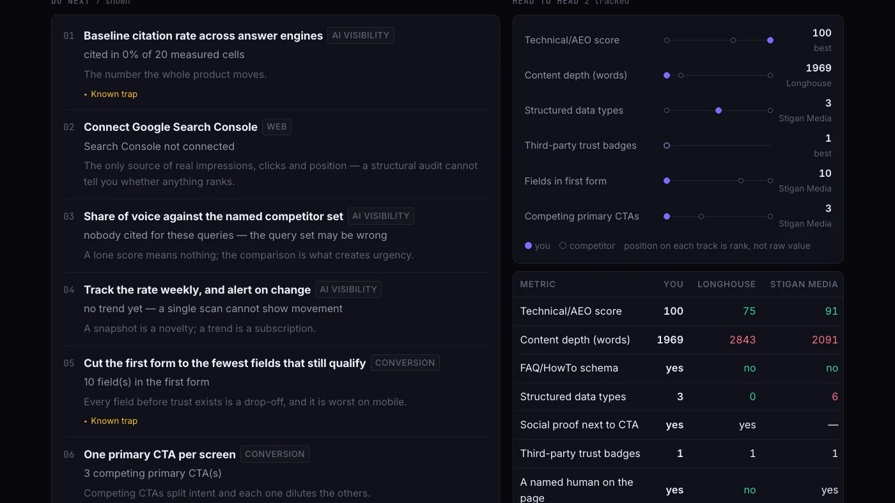The width and height of the screenshot is (895, 503).
Task: Click the purple 'you' legend dot
Action: (x=528, y=246)
